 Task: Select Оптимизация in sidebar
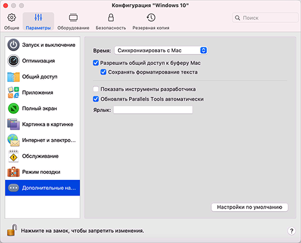tap(43, 61)
